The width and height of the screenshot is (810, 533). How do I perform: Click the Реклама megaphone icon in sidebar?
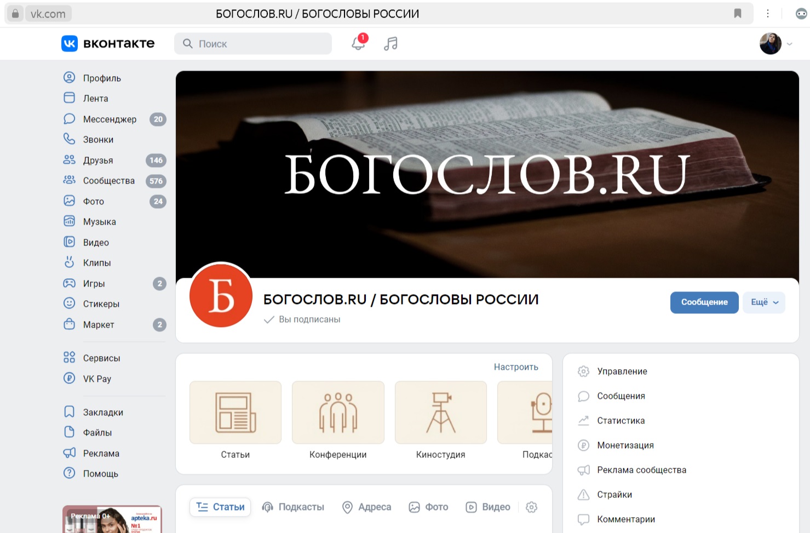(x=70, y=452)
